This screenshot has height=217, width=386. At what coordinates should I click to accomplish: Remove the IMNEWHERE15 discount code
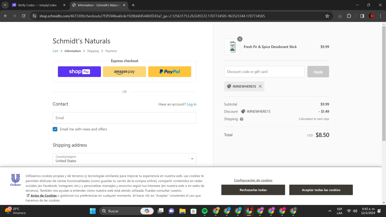pyautogui.click(x=260, y=86)
